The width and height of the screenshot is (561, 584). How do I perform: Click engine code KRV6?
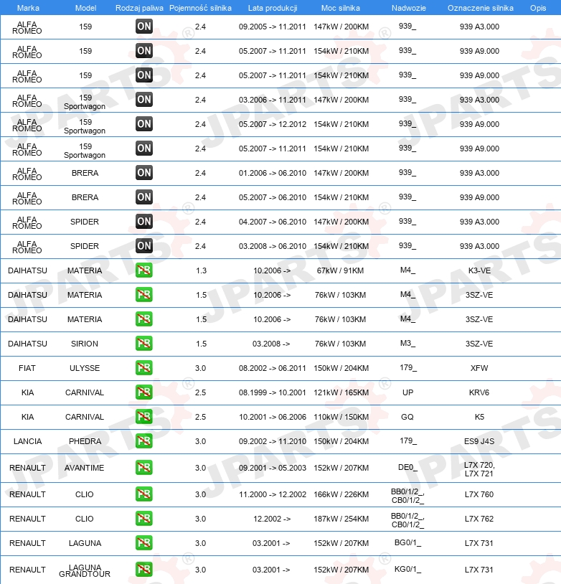pyautogui.click(x=479, y=392)
